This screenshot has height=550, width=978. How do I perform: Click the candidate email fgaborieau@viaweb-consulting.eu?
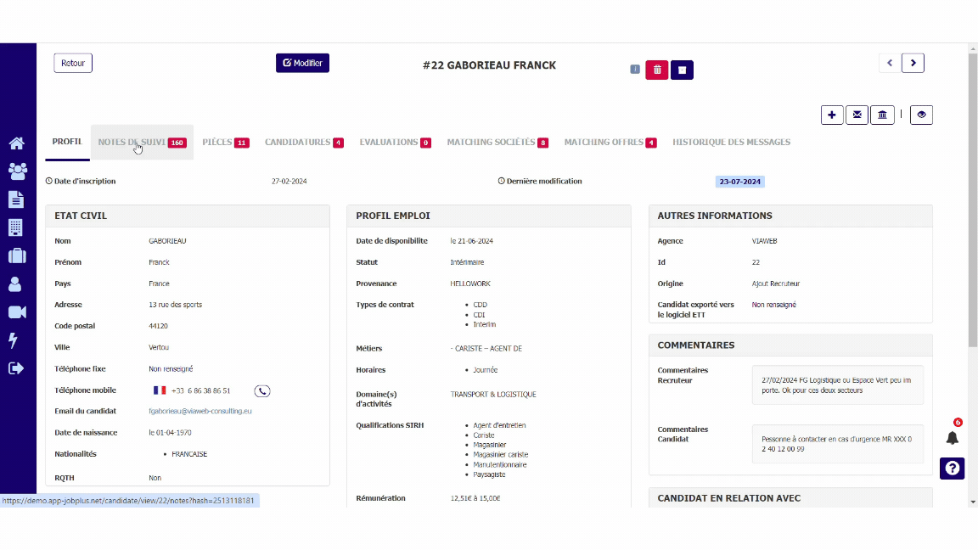coord(200,411)
